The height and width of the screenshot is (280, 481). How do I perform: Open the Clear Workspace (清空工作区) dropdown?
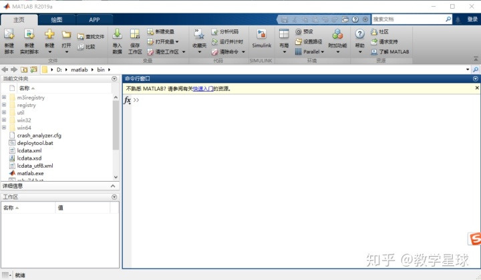(184, 52)
